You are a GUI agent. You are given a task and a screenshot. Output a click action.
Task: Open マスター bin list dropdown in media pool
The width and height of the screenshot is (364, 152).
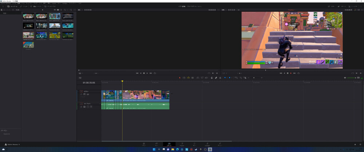click(17, 10)
